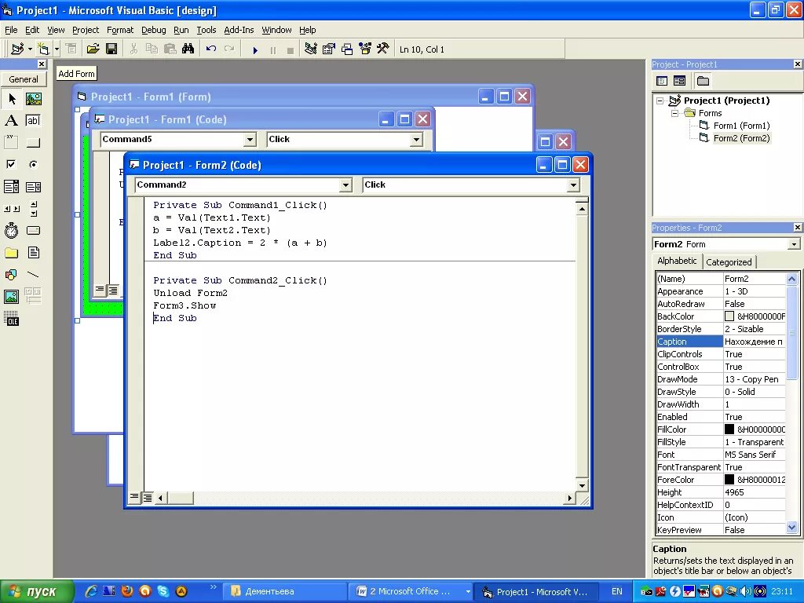
Task: Select the PictureBox control in the toolbox
Action: (33, 99)
